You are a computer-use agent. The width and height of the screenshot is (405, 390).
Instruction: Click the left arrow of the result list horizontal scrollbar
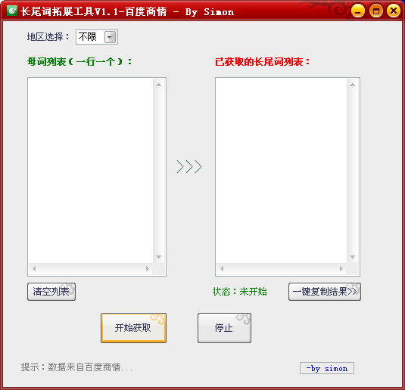222,269
